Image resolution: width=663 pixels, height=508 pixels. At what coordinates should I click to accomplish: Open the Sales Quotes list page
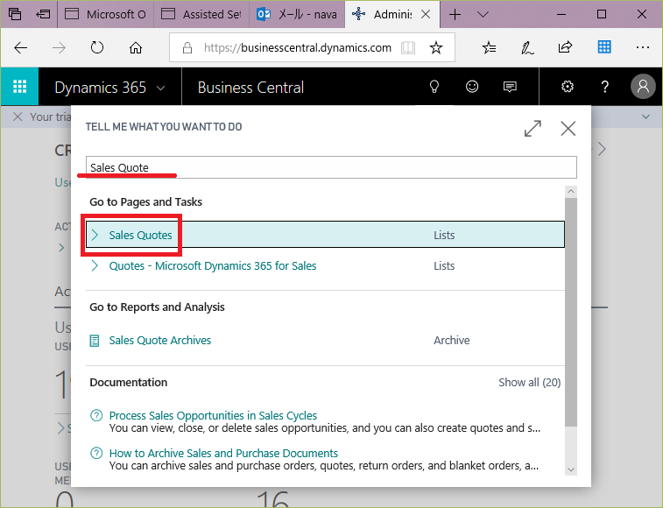click(x=140, y=235)
